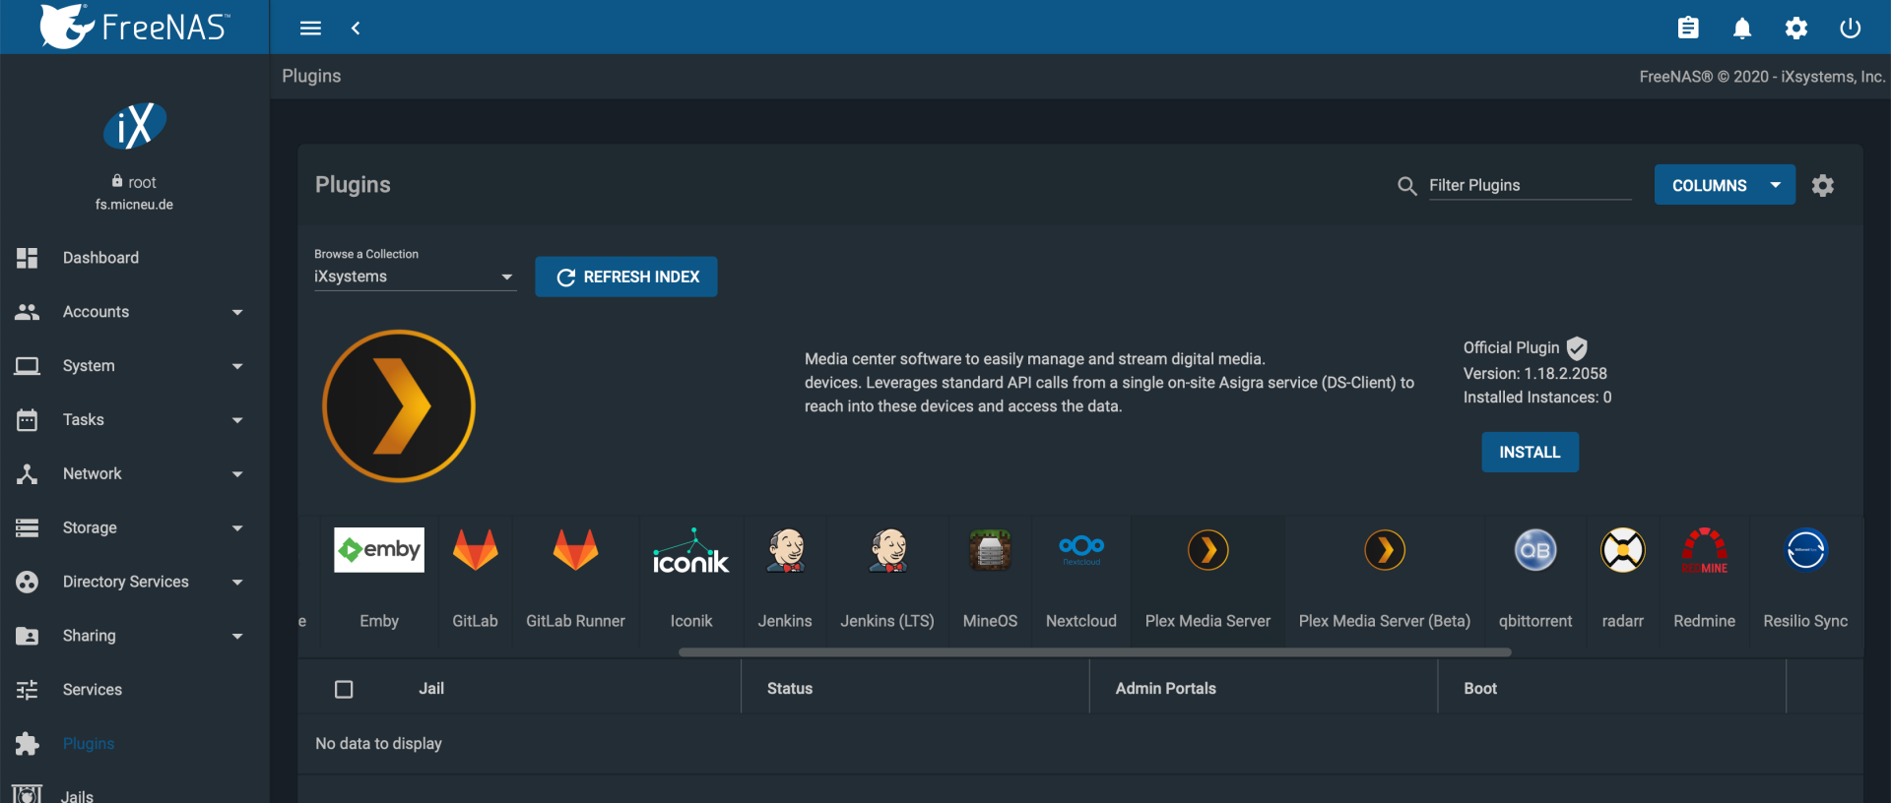Viewport: 1891px width, 803px height.
Task: Select the Nextcloud plugin icon
Action: [1081, 548]
